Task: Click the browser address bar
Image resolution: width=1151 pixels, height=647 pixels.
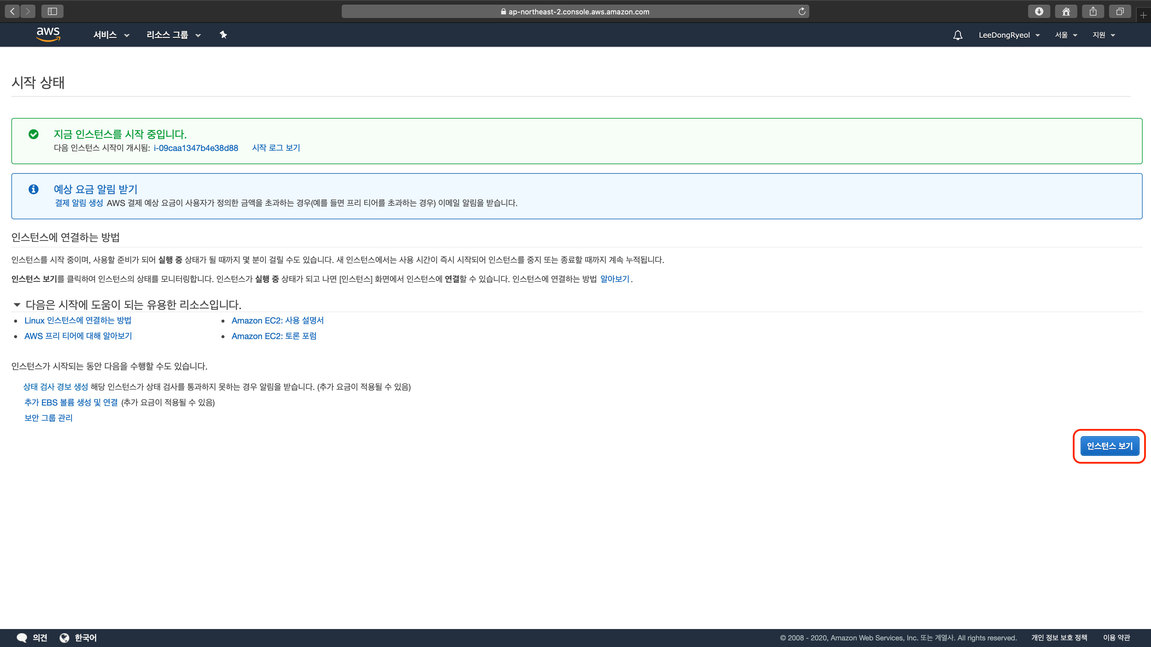Action: 575,12
